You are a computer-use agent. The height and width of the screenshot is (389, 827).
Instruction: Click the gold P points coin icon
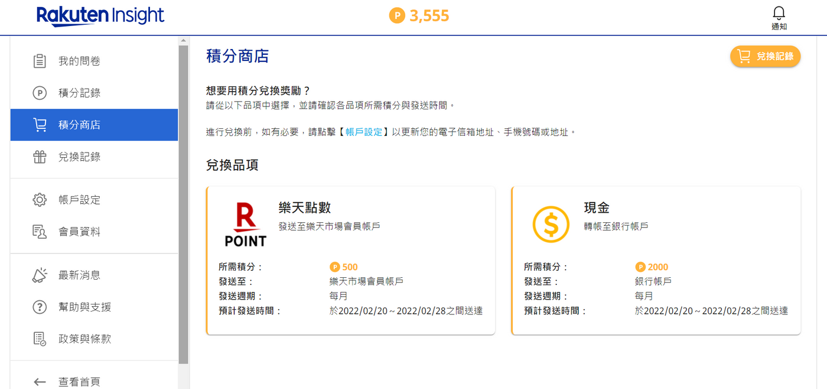[x=397, y=15]
